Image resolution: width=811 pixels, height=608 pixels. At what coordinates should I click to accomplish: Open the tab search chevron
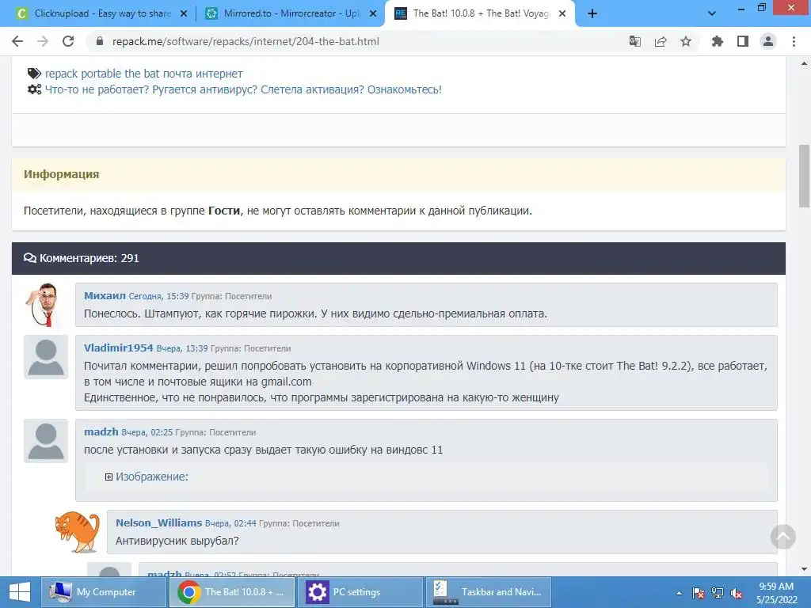[712, 14]
